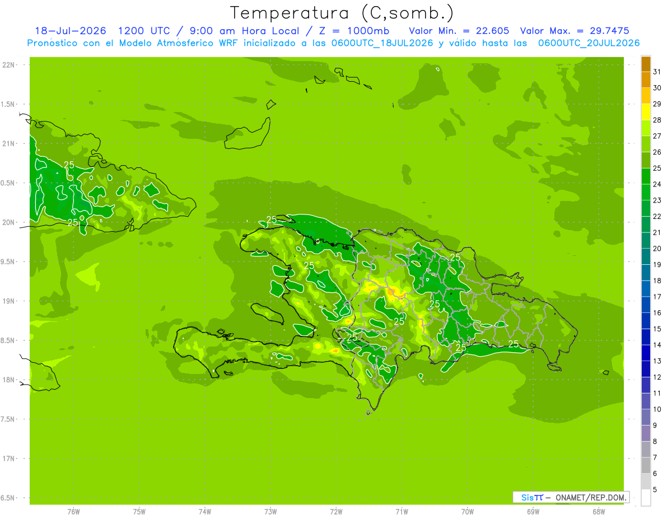Click the 76W longitude axis label

(x=73, y=511)
